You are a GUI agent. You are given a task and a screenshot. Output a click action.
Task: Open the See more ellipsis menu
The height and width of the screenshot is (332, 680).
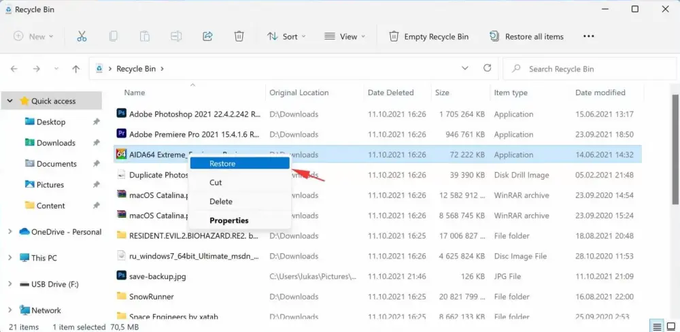pyautogui.click(x=588, y=37)
